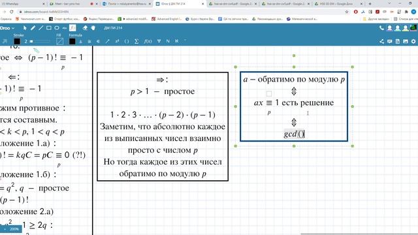Open the Сервисы bookmark
Screen dimensions: 418x235
pyautogui.click(x=6, y=19)
